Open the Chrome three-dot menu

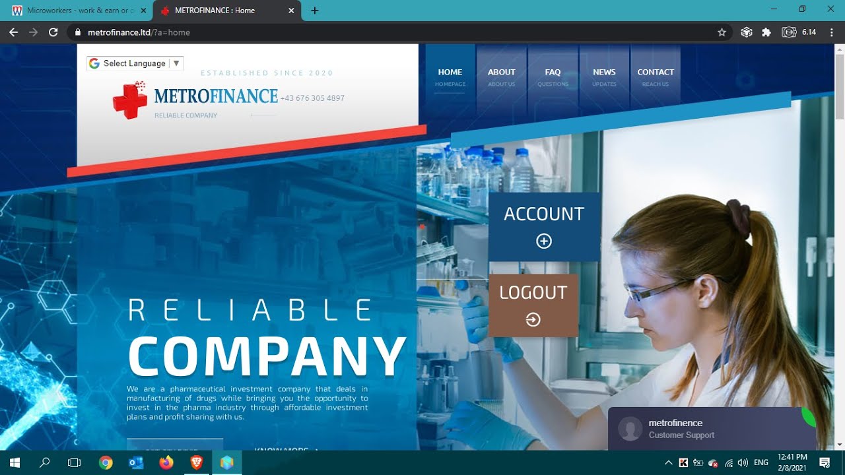pos(832,32)
